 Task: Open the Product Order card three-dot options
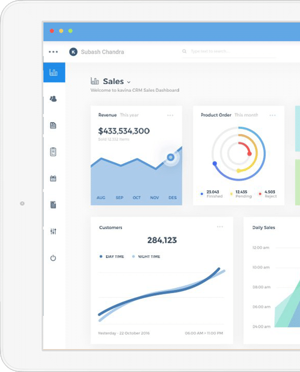273,115
